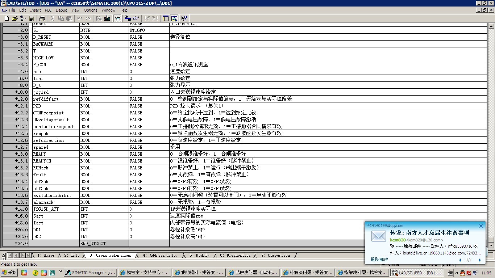This screenshot has height=278, width=495.
Task: Click the Open Online toolbar icon
Action: pos(23,18)
